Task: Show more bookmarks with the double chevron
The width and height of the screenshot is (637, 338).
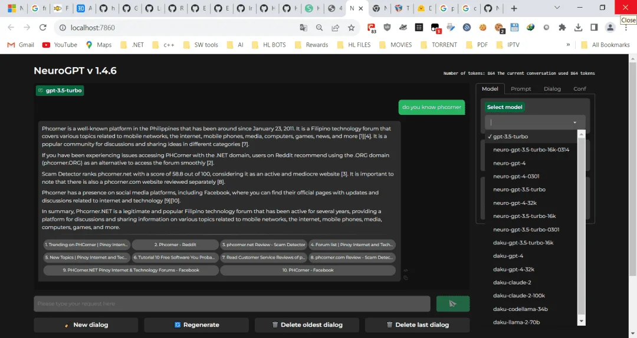Action: (x=568, y=45)
